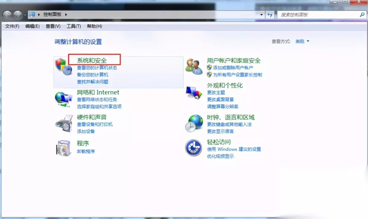Open the Hardware and Sound printer icon
This screenshot has height=219, width=368.
63,124
